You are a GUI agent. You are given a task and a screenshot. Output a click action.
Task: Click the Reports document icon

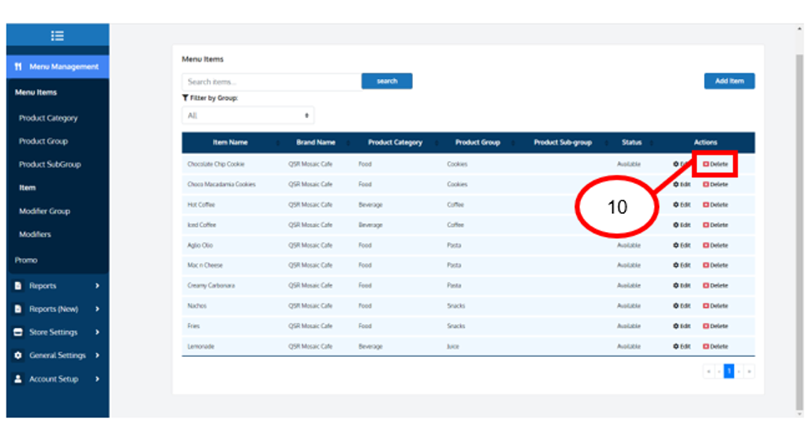(x=18, y=285)
